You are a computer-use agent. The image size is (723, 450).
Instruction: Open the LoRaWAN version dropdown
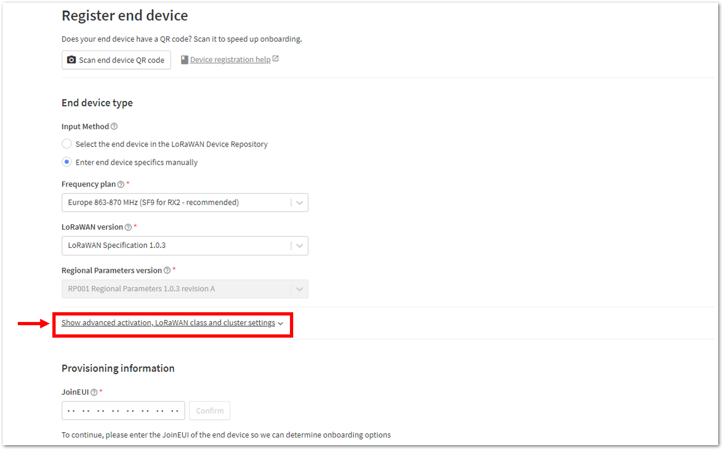(185, 245)
